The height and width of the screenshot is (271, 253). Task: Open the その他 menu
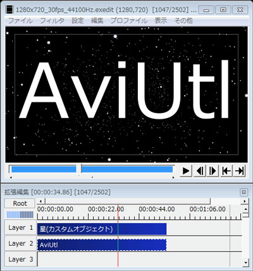tap(183, 21)
